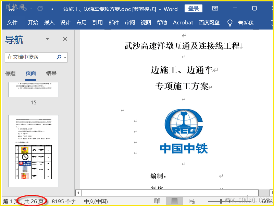Switch to the 视图 ribbon tab
The width and height of the screenshot is (274, 206).
[146, 23]
